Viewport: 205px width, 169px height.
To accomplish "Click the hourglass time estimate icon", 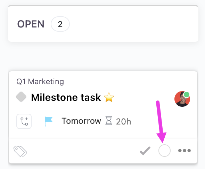I will pyautogui.click(x=109, y=120).
